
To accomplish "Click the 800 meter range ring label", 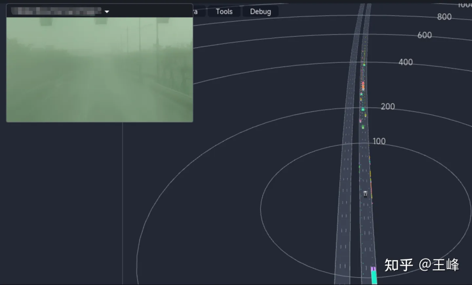I will [x=444, y=17].
